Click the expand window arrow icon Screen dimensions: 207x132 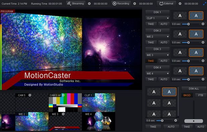pos(205,4)
